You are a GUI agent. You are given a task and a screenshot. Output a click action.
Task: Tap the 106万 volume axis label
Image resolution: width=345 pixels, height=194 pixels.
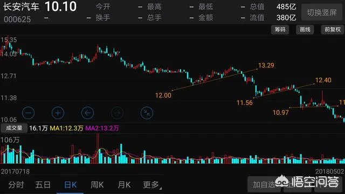coord(10,140)
